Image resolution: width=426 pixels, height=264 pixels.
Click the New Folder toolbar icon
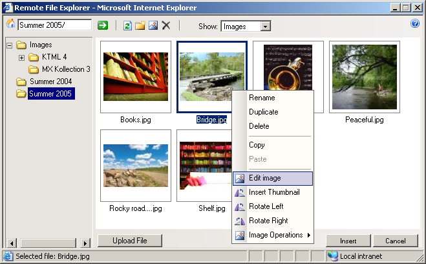[x=140, y=25]
